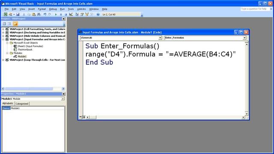Viewport: 274px width, 154px height.
Task: Open the Add-Ins menu
Action: (x=81, y=9)
